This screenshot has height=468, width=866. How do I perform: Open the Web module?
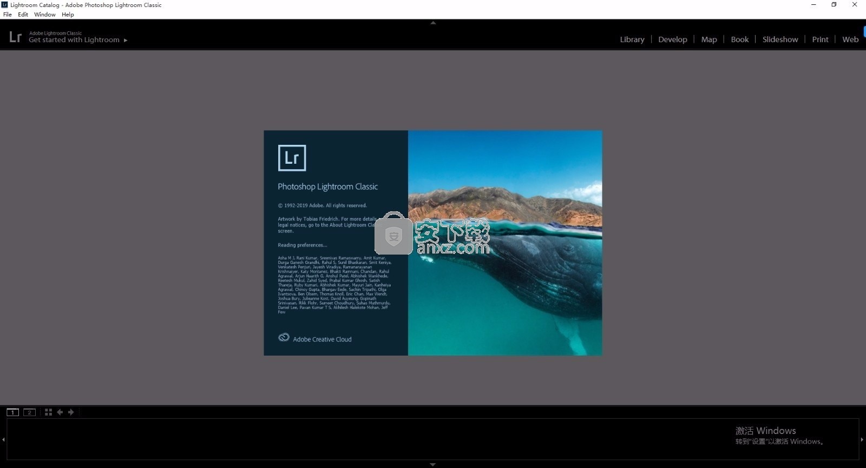pos(850,39)
